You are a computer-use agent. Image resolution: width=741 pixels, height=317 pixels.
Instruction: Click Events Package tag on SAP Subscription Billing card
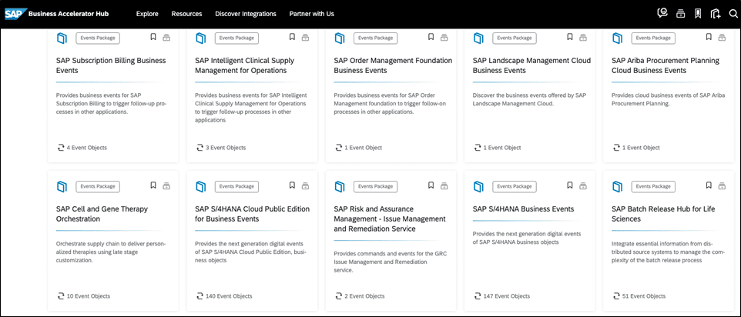pos(98,38)
